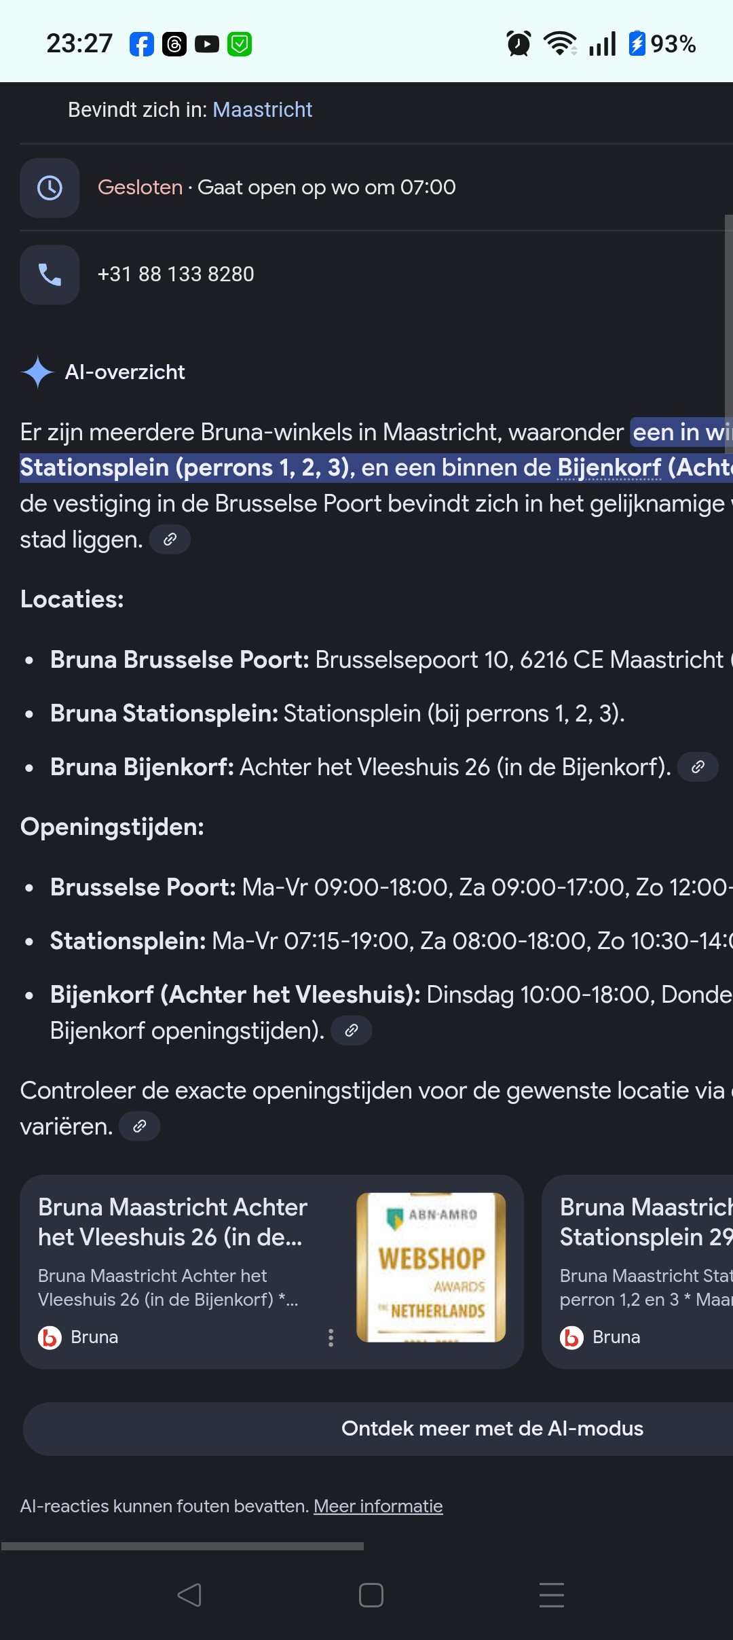The image size is (733, 1640).
Task: Tap the Maastricht location link
Action: coord(262,109)
